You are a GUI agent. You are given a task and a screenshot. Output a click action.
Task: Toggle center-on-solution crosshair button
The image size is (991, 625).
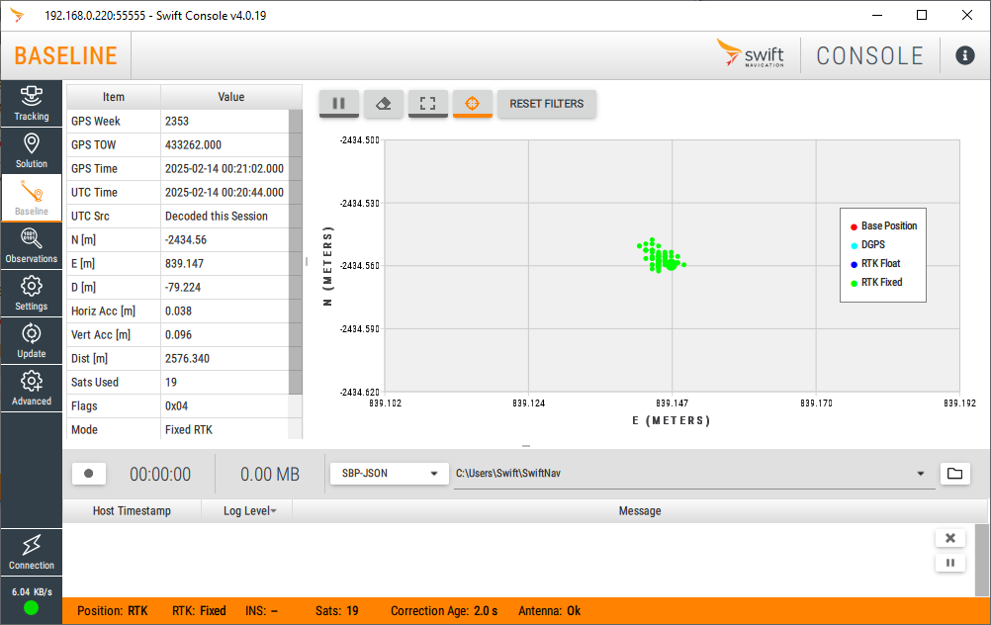[472, 104]
